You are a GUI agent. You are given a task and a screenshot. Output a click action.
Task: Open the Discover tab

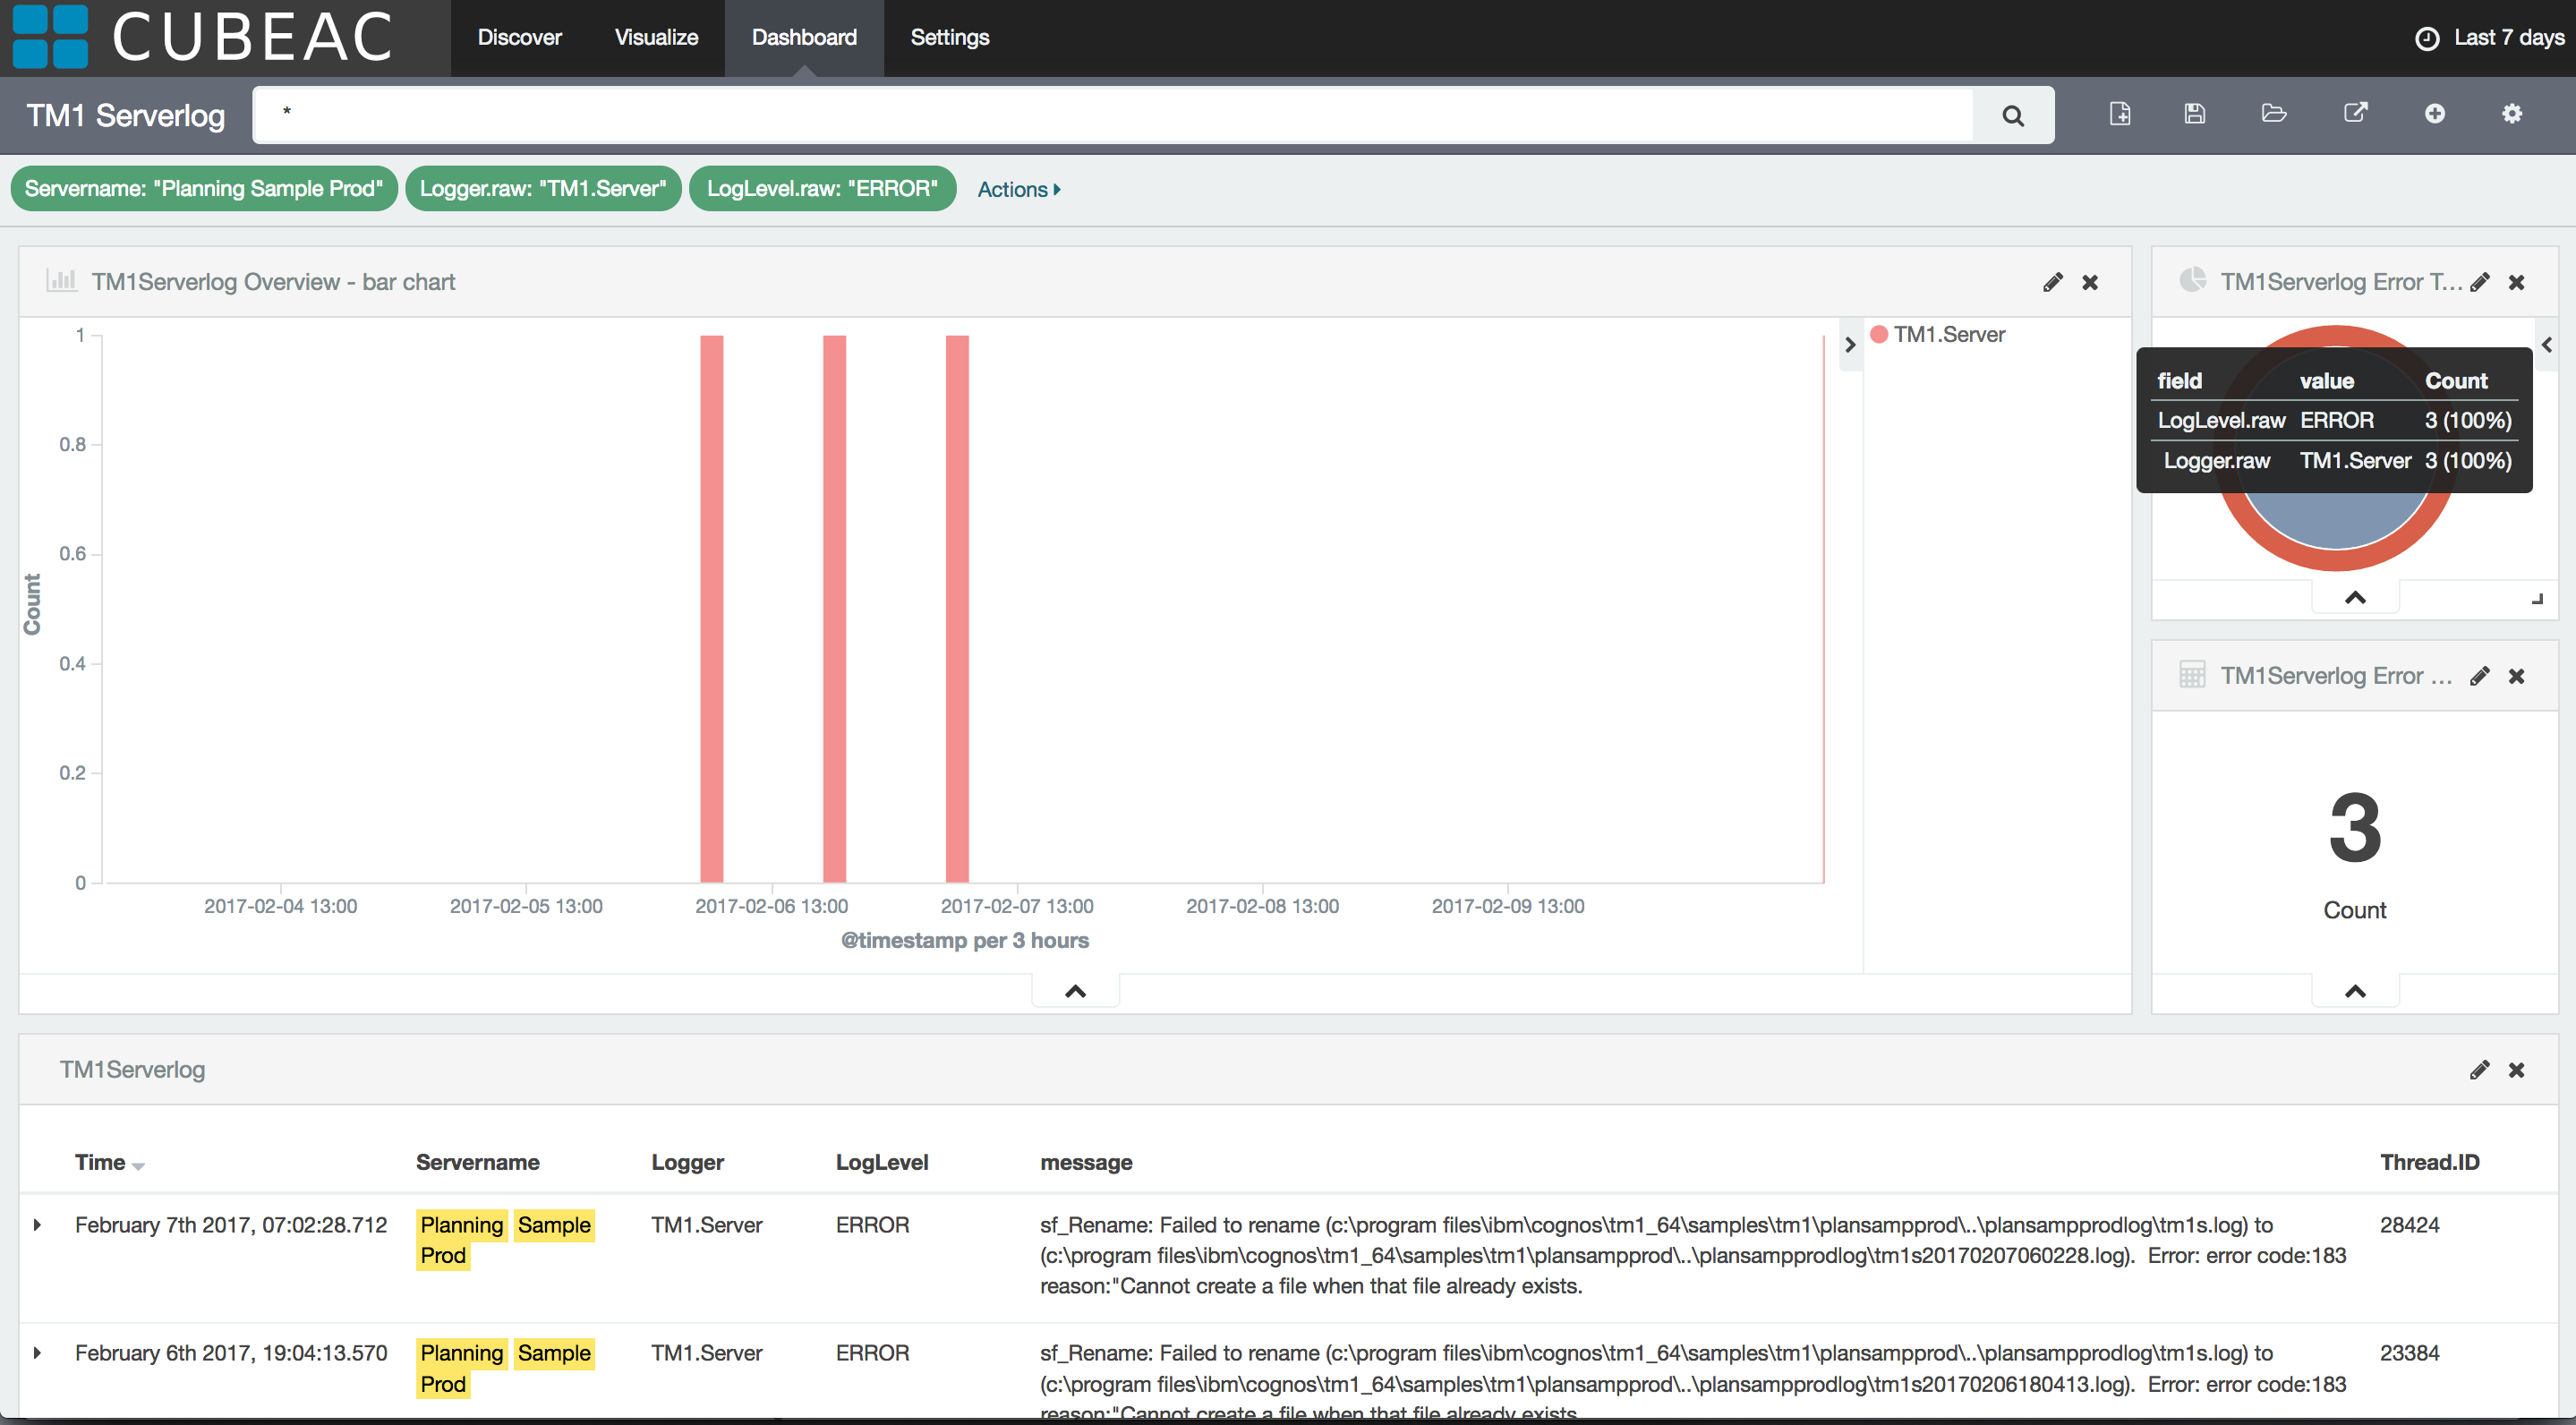point(519,37)
